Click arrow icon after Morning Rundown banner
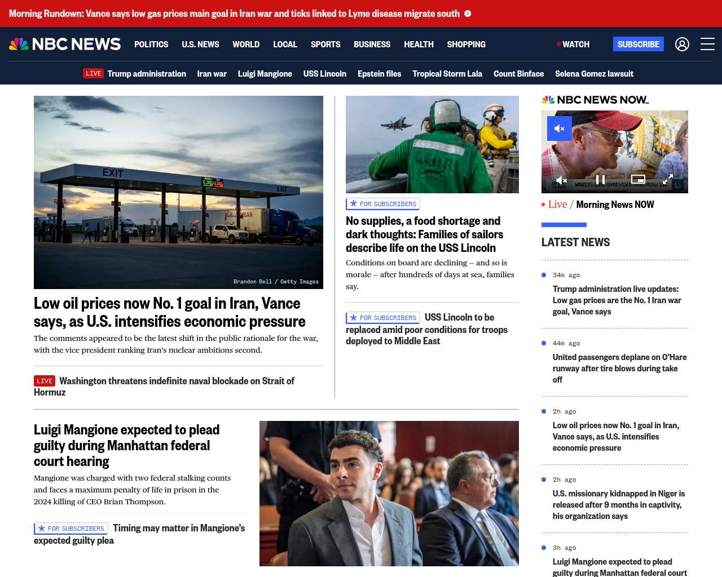722x577 pixels. tap(468, 14)
